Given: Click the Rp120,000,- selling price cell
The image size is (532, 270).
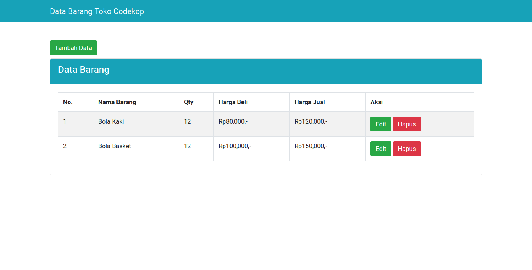Looking at the screenshot, I should tap(311, 121).
